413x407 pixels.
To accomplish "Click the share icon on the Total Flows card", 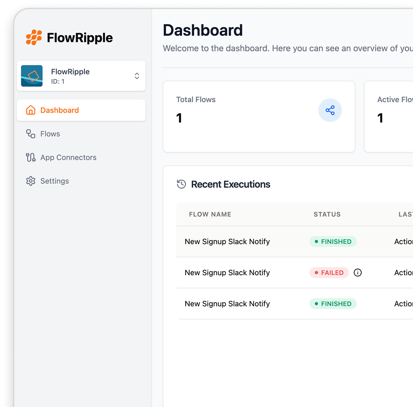I will coord(330,110).
